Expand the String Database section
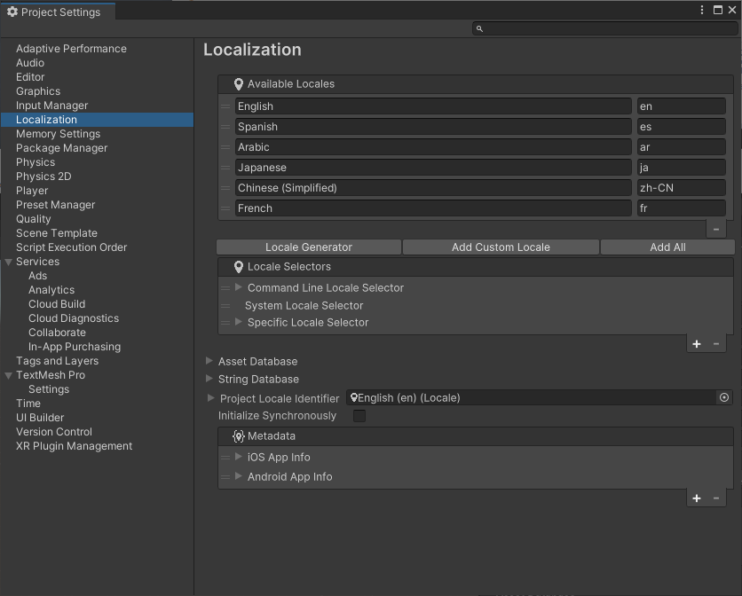The image size is (742, 596). [x=209, y=379]
